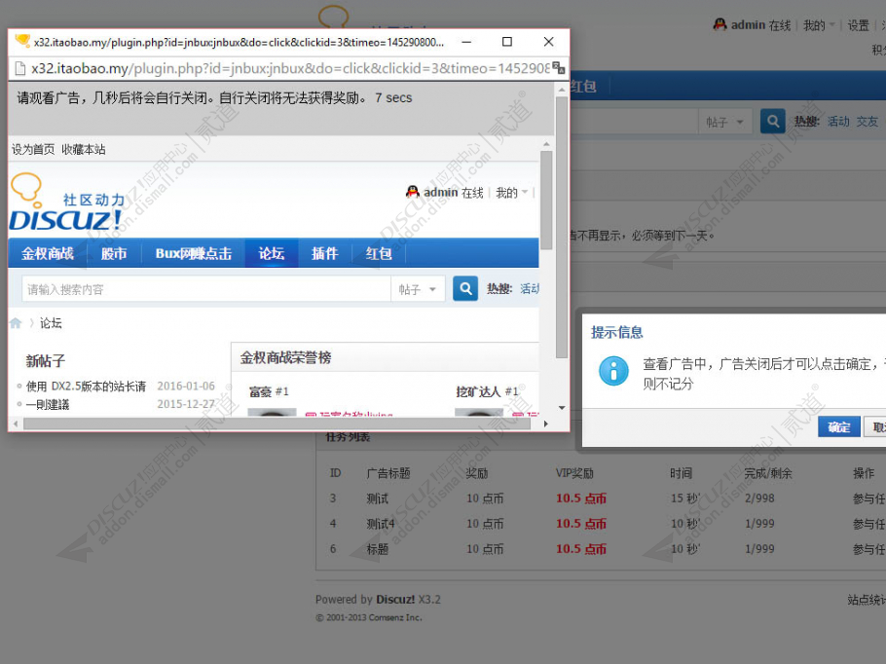Click the popup search input field
Screen dimensions: 886x664
pyautogui.click(x=205, y=289)
